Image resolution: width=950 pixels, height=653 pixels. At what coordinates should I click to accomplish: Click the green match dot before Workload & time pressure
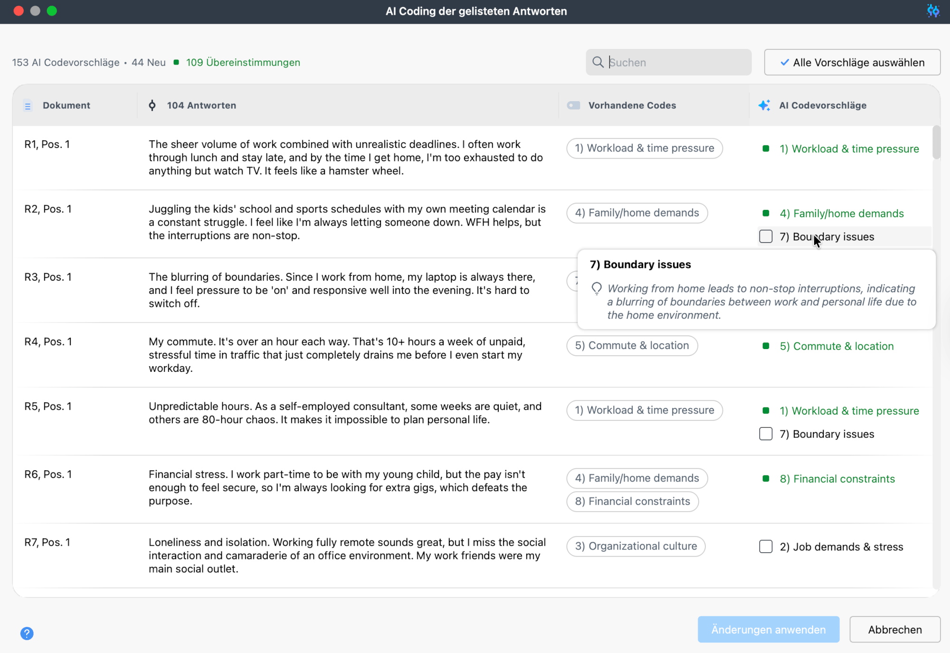coord(766,149)
